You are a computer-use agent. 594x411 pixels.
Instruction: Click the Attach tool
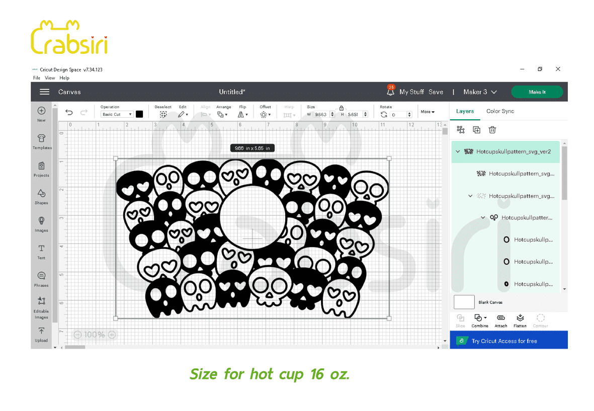500,320
